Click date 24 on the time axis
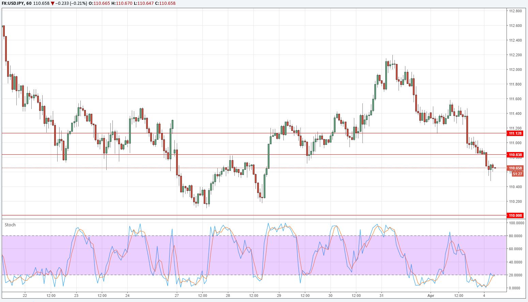528x302 pixels. [x=127, y=296]
